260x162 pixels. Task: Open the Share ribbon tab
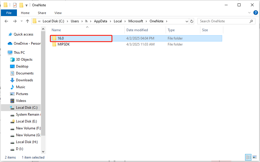(42, 13)
